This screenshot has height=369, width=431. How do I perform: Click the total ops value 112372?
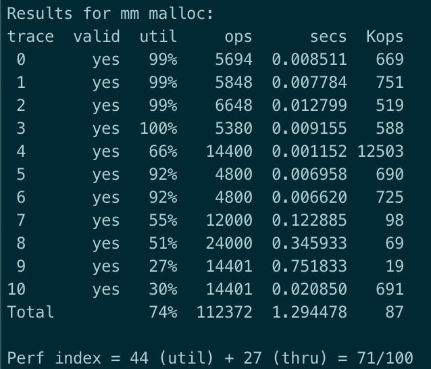point(224,312)
